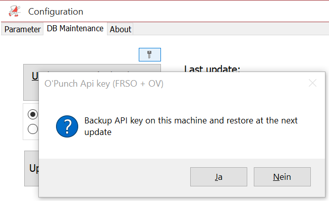Viewport: 329px width, 201px height.
Task: Click the gray footer area beside Ja
Action: (x=115, y=177)
